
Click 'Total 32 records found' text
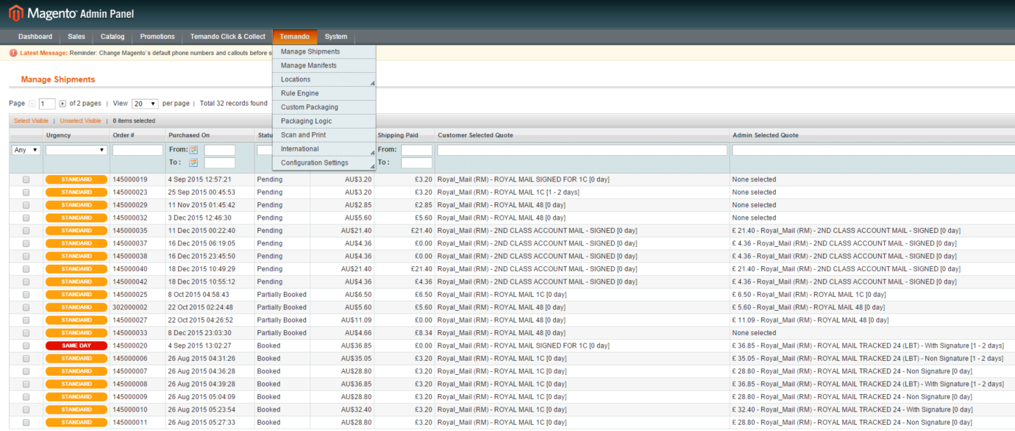point(234,104)
